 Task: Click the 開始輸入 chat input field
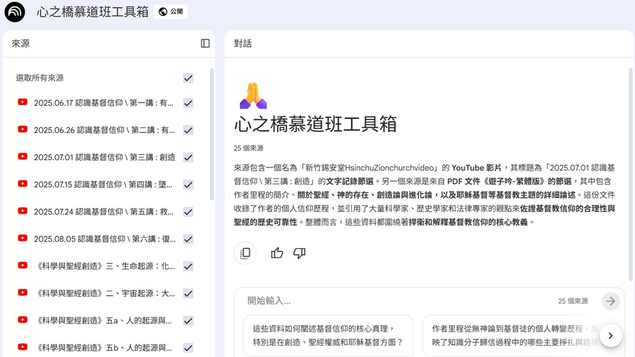point(398,301)
